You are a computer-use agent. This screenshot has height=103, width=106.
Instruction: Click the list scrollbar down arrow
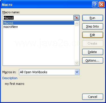click(77, 63)
